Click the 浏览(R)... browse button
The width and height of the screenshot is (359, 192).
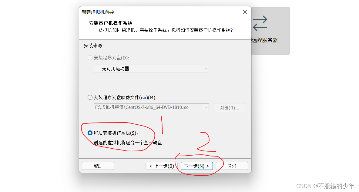pyautogui.click(x=230, y=108)
